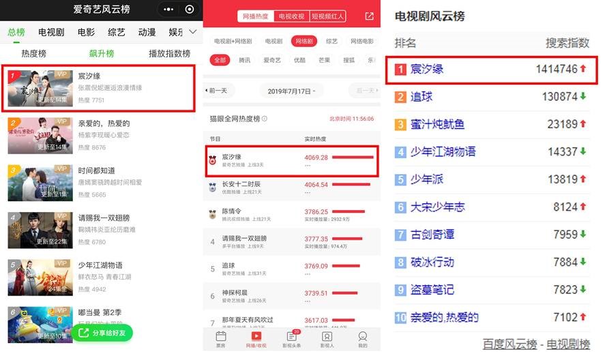Viewport: 609px width, 352px height.
Task: Open the info icon beside 猫眼全网热度榜
Action: [265, 119]
